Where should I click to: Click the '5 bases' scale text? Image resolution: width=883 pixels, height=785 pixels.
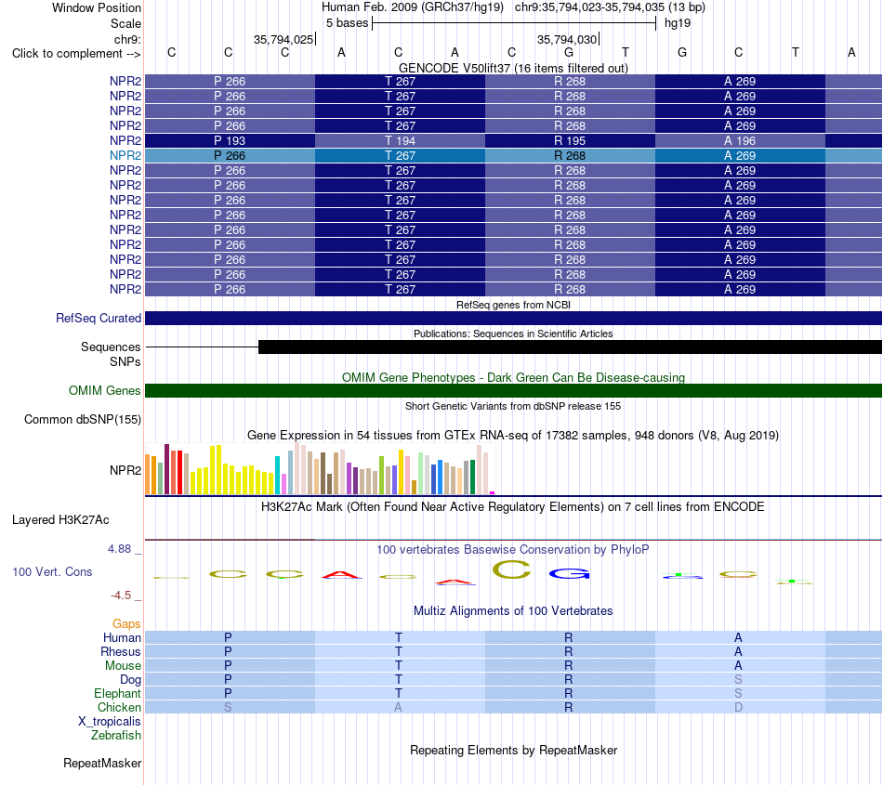[347, 23]
